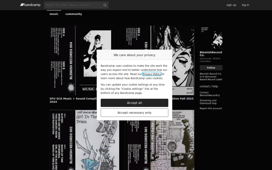The height and width of the screenshot is (170, 272).
Task: Click the Vancouver Based Record Label bio text
Action: (x=211, y=77)
